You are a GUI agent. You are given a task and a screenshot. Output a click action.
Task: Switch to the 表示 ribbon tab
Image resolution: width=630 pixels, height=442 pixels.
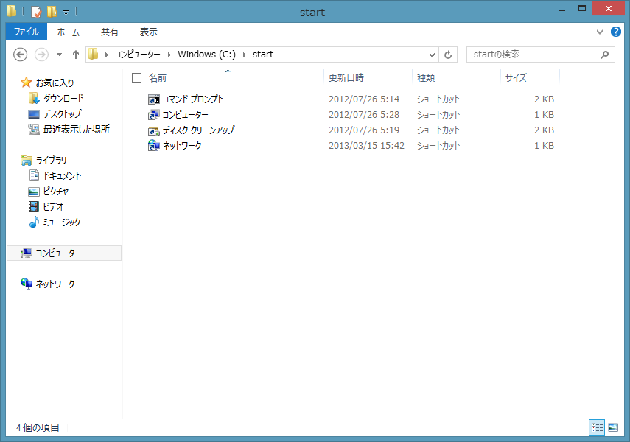tap(149, 32)
